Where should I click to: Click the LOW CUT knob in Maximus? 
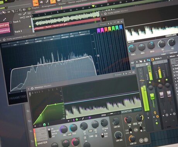132,138
